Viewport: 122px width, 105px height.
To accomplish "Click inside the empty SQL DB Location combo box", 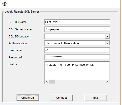I will [x=75, y=36].
